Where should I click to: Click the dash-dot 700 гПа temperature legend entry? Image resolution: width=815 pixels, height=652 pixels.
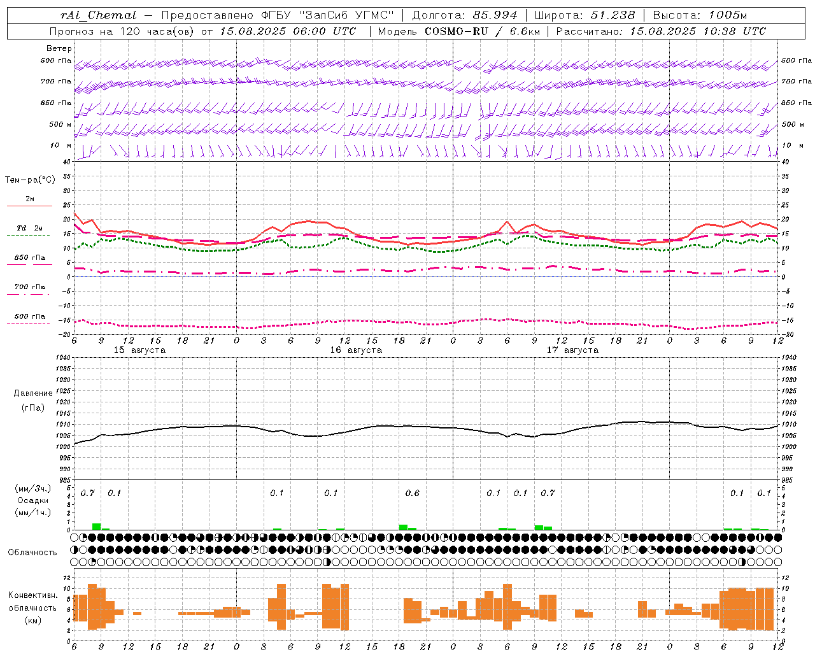pyautogui.click(x=29, y=290)
